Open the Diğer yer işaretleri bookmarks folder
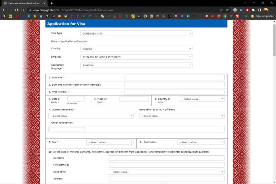 tap(263, 16)
